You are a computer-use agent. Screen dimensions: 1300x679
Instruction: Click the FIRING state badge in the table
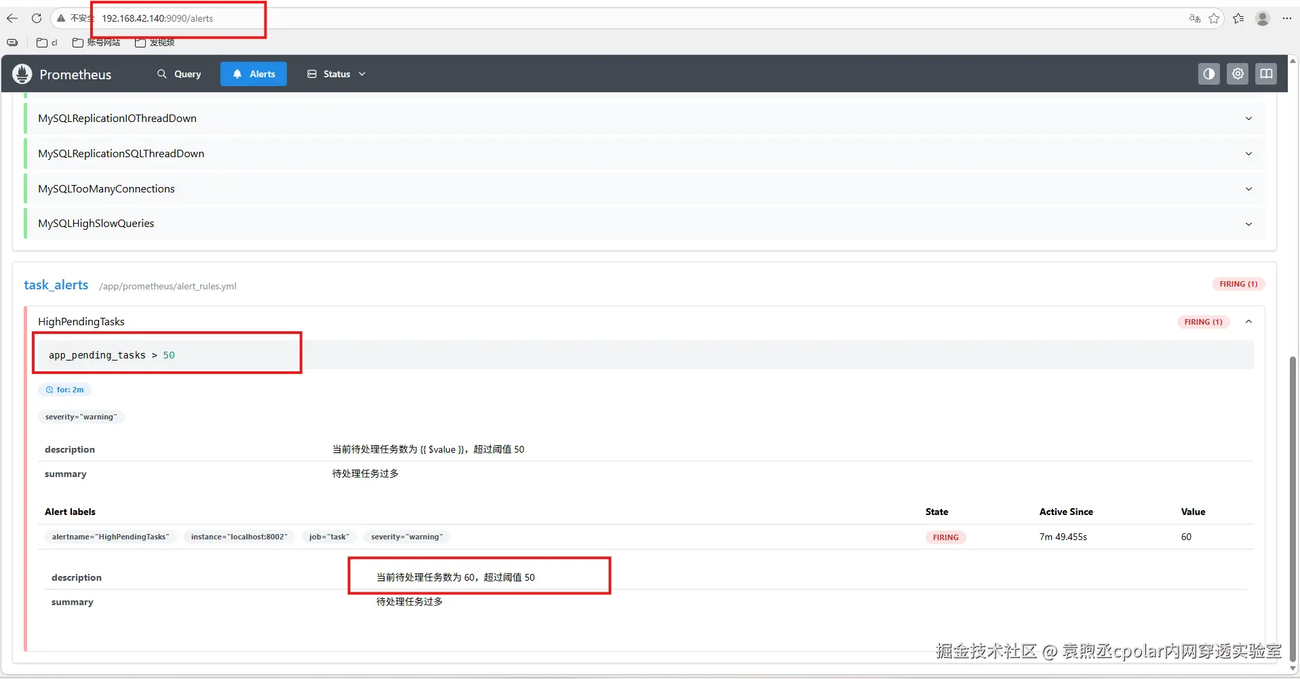945,537
